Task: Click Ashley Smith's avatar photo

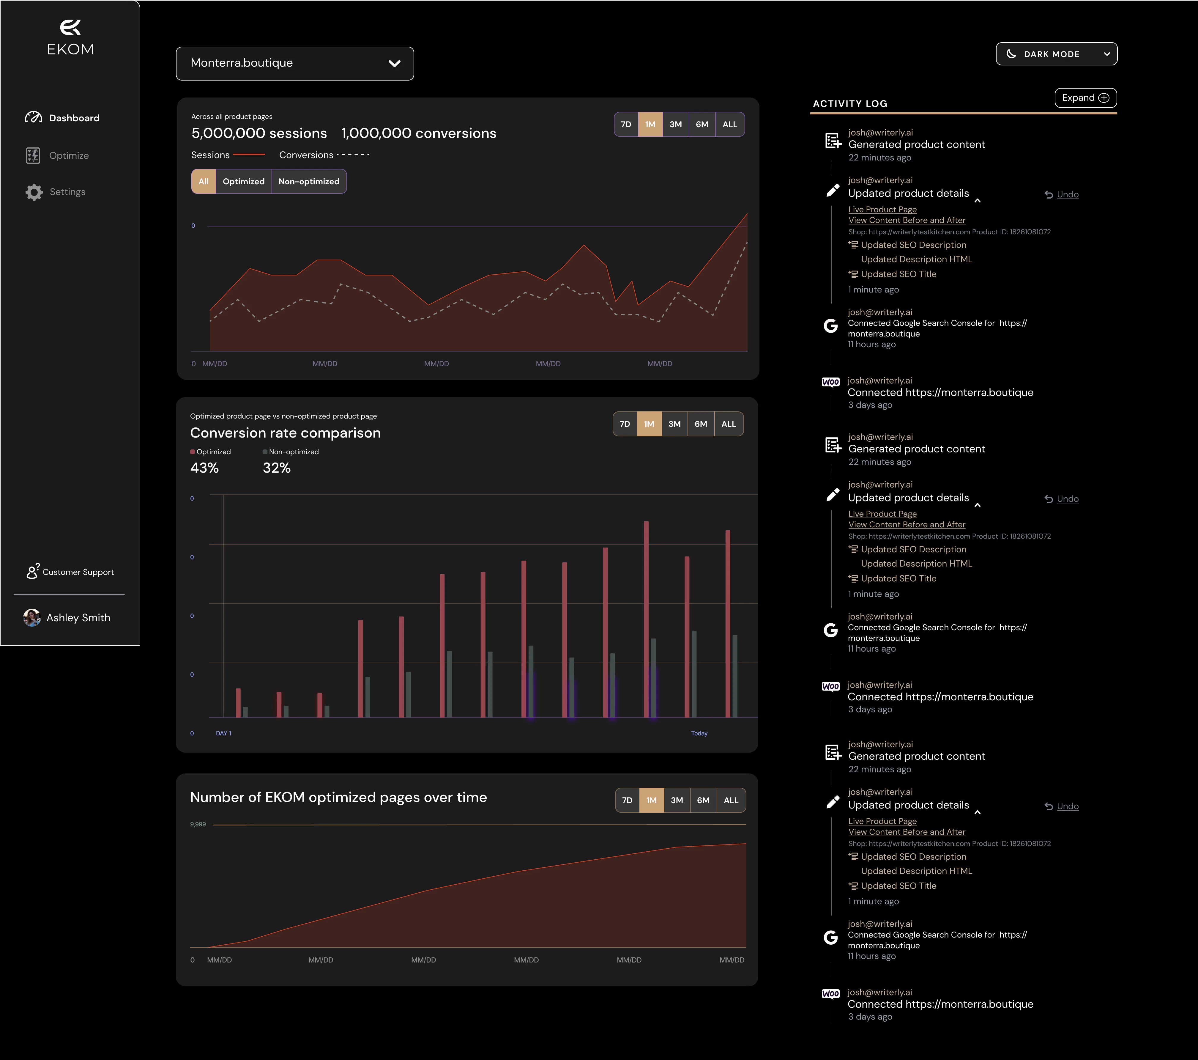Action: tap(32, 617)
